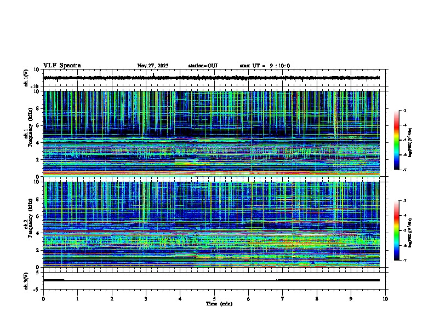Click the "-3" label on the ch.2 colorbar
The height and width of the screenshot is (335, 434).
coord(404,201)
